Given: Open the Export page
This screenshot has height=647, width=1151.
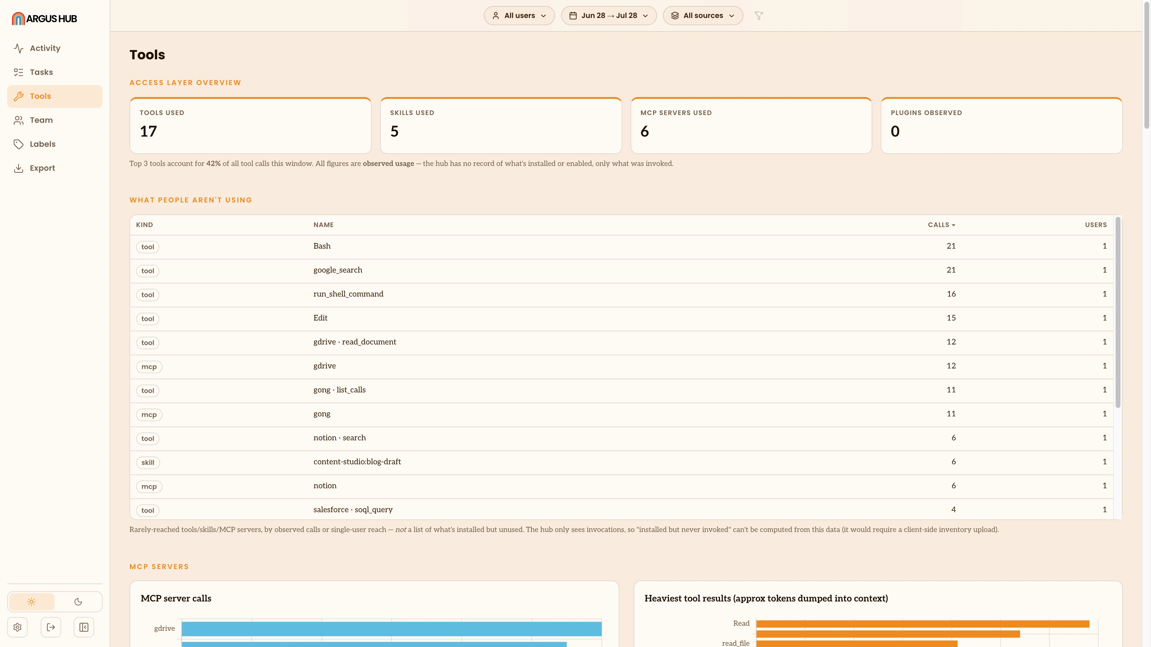Looking at the screenshot, I should pyautogui.click(x=55, y=168).
